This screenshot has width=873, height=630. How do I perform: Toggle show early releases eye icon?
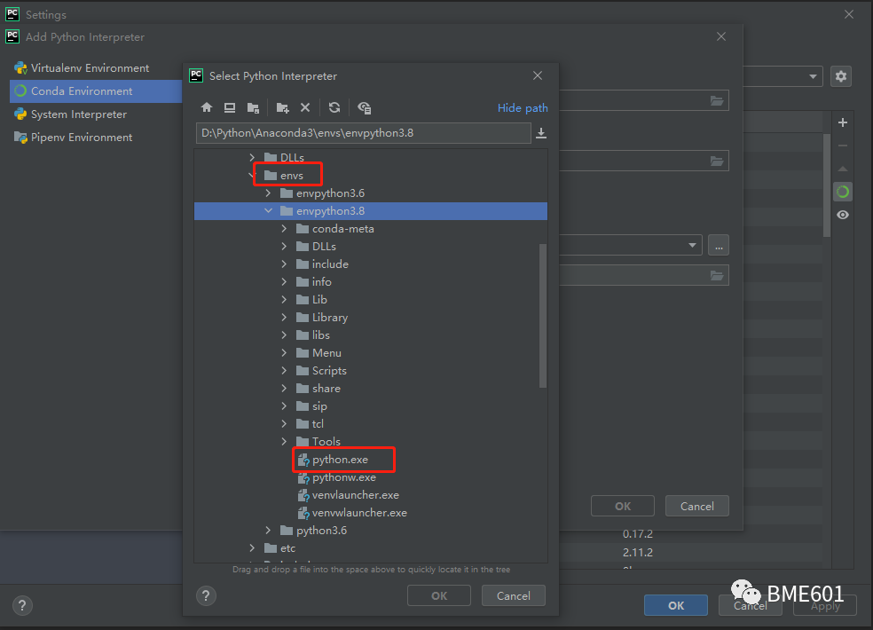843,215
